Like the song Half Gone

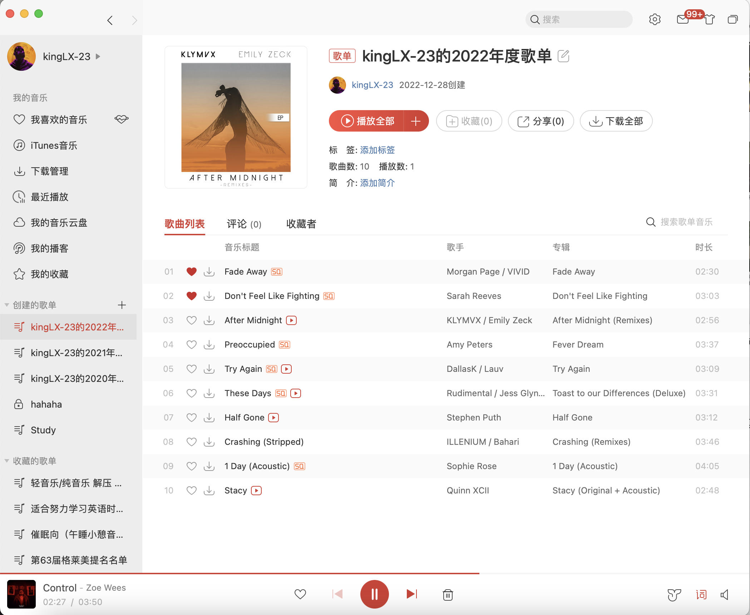[x=192, y=418]
